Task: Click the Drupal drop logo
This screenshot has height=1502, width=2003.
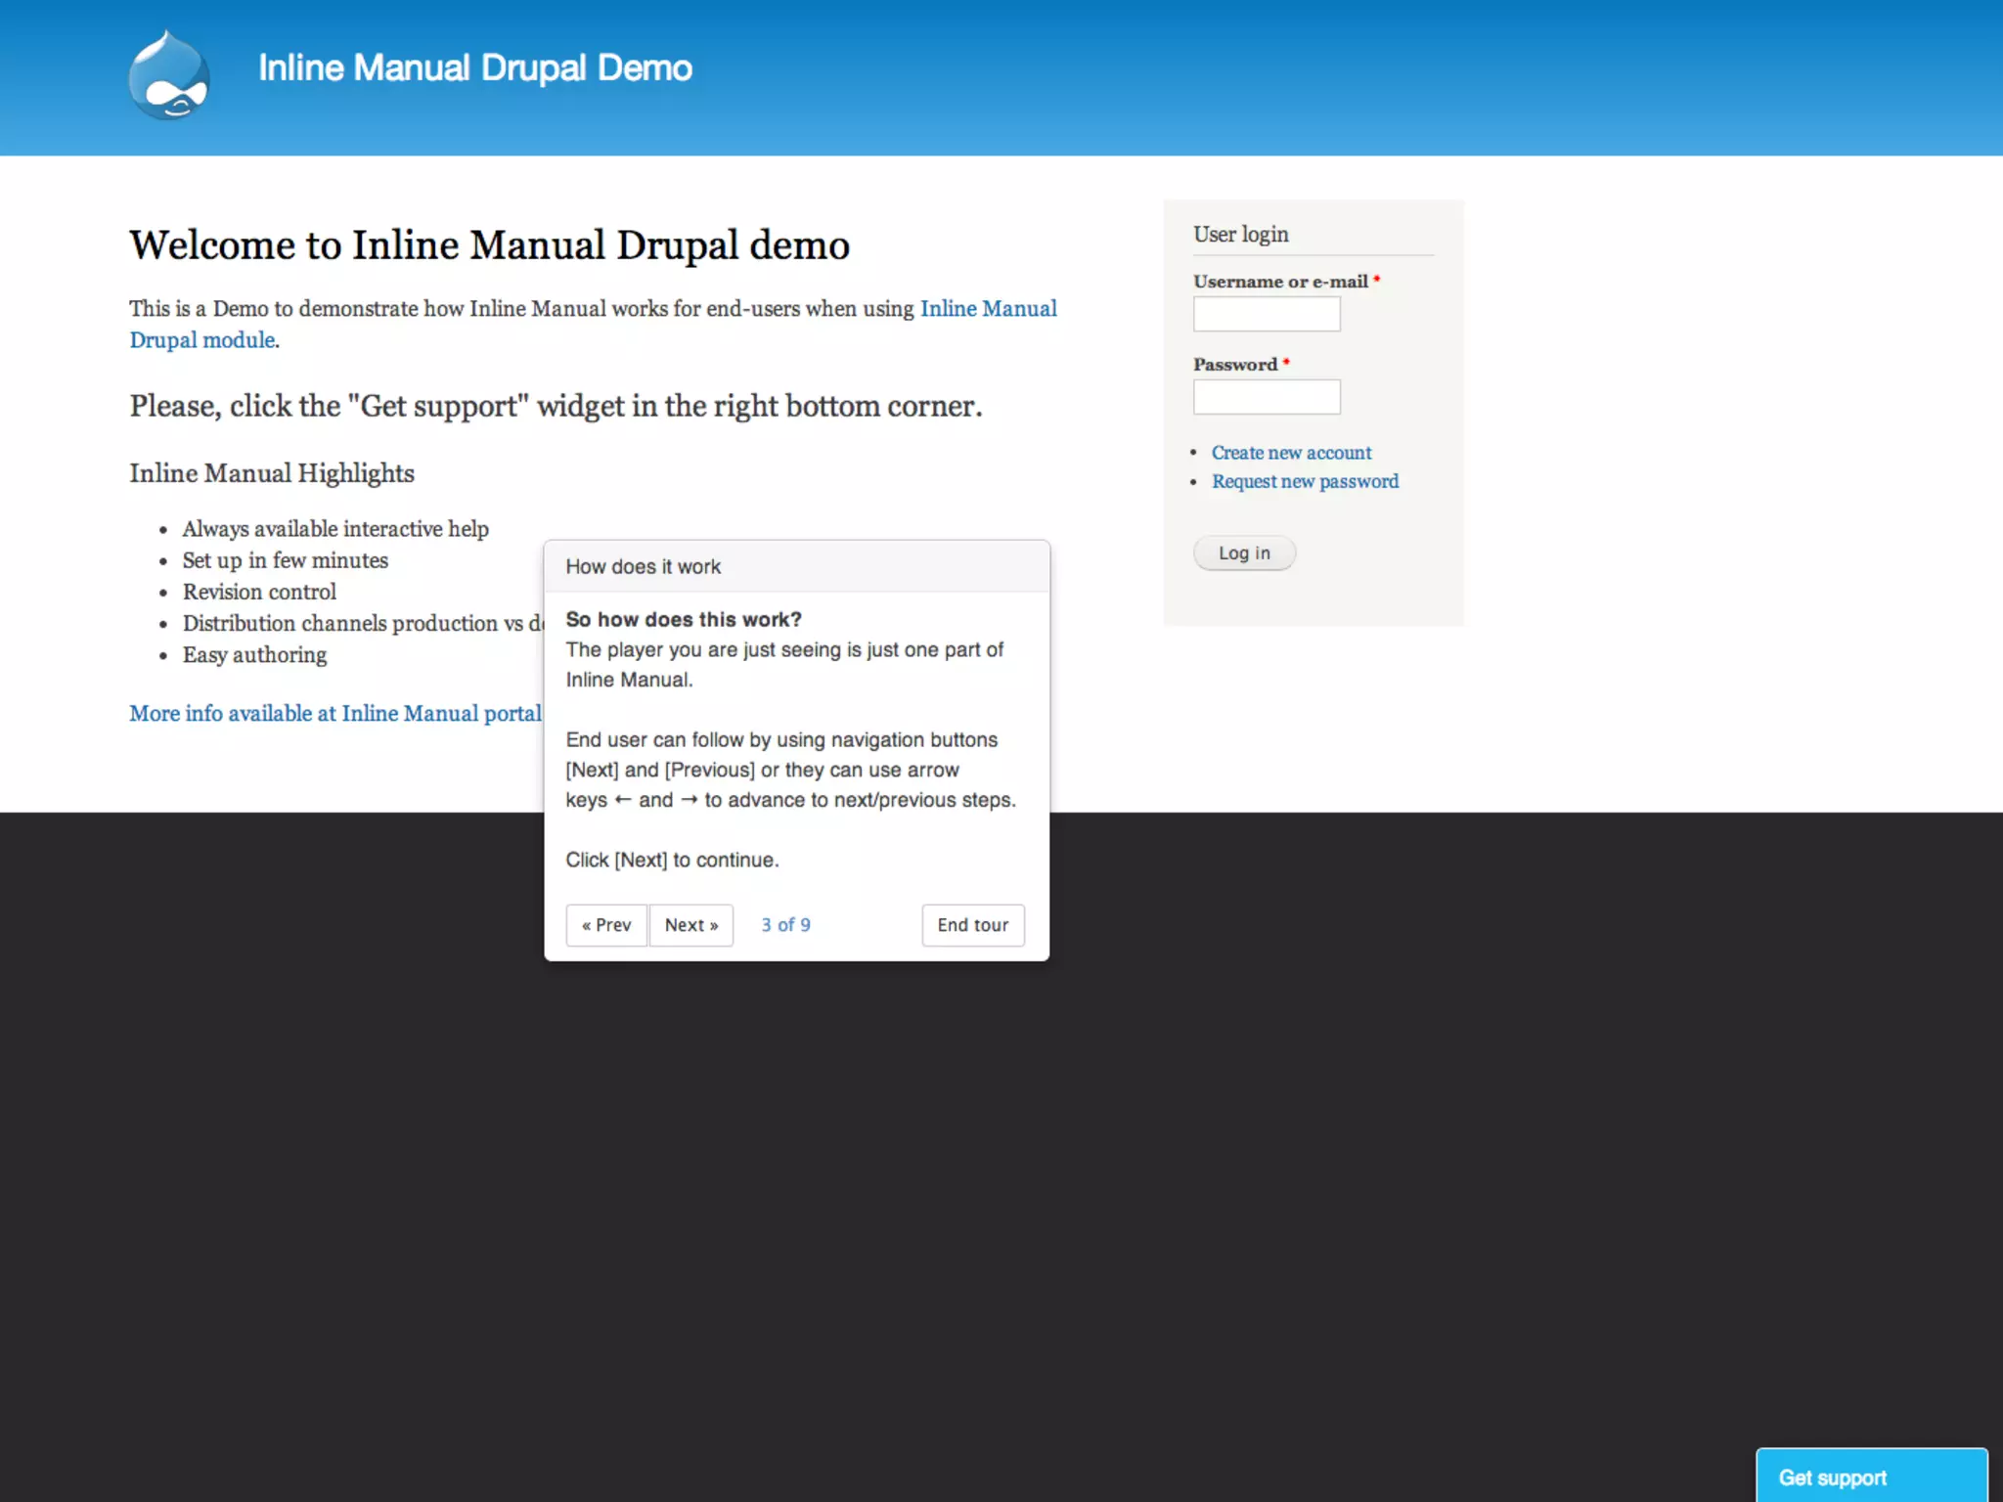Action: tap(169, 75)
